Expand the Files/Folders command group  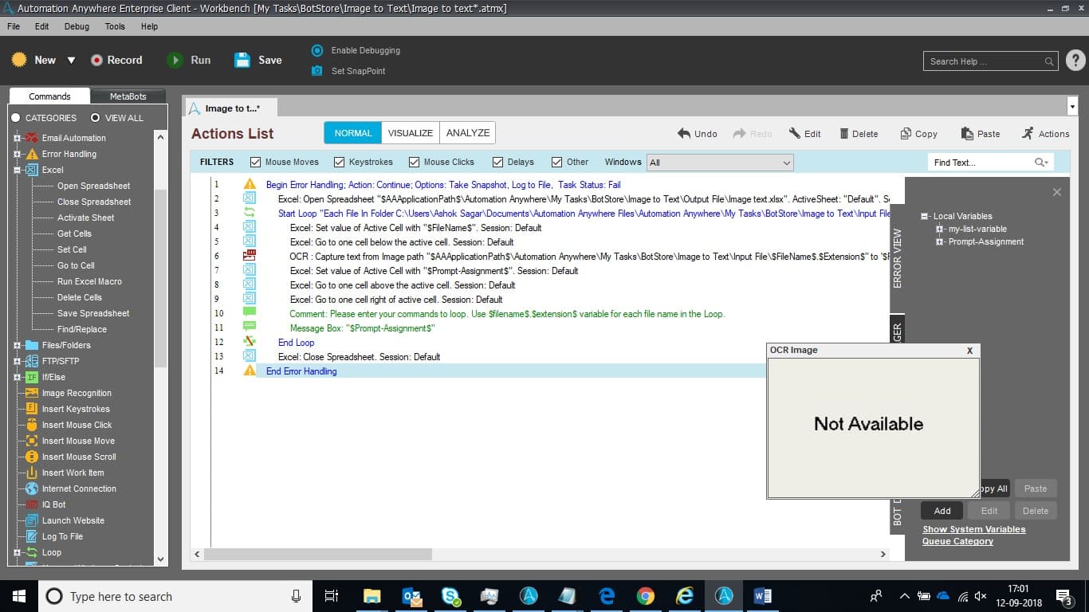(x=16, y=345)
